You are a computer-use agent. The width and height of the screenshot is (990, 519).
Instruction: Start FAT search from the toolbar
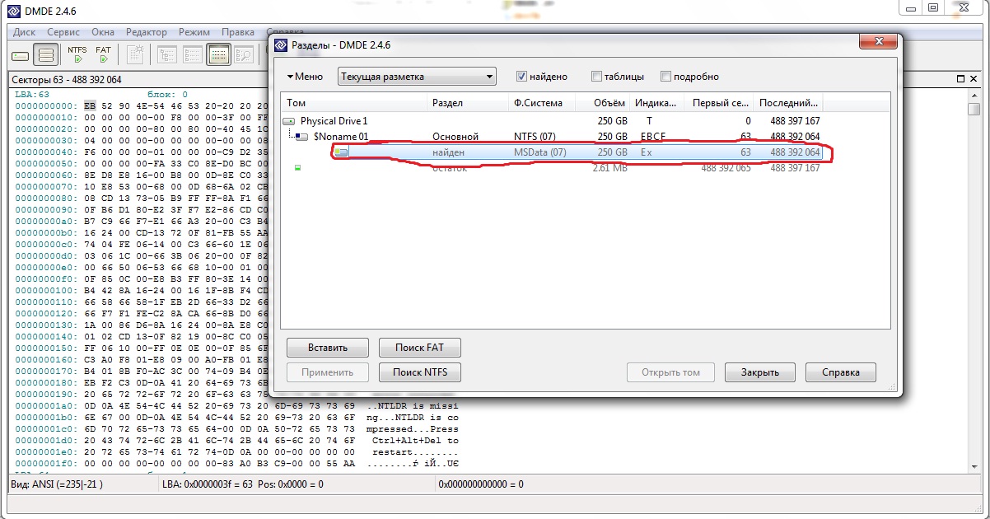[x=103, y=55]
